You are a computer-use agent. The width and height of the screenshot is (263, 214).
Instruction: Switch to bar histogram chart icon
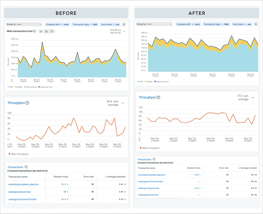point(46,31)
